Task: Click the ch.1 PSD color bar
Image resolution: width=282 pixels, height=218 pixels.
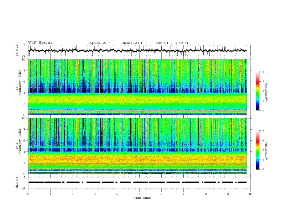Action: coord(258,91)
